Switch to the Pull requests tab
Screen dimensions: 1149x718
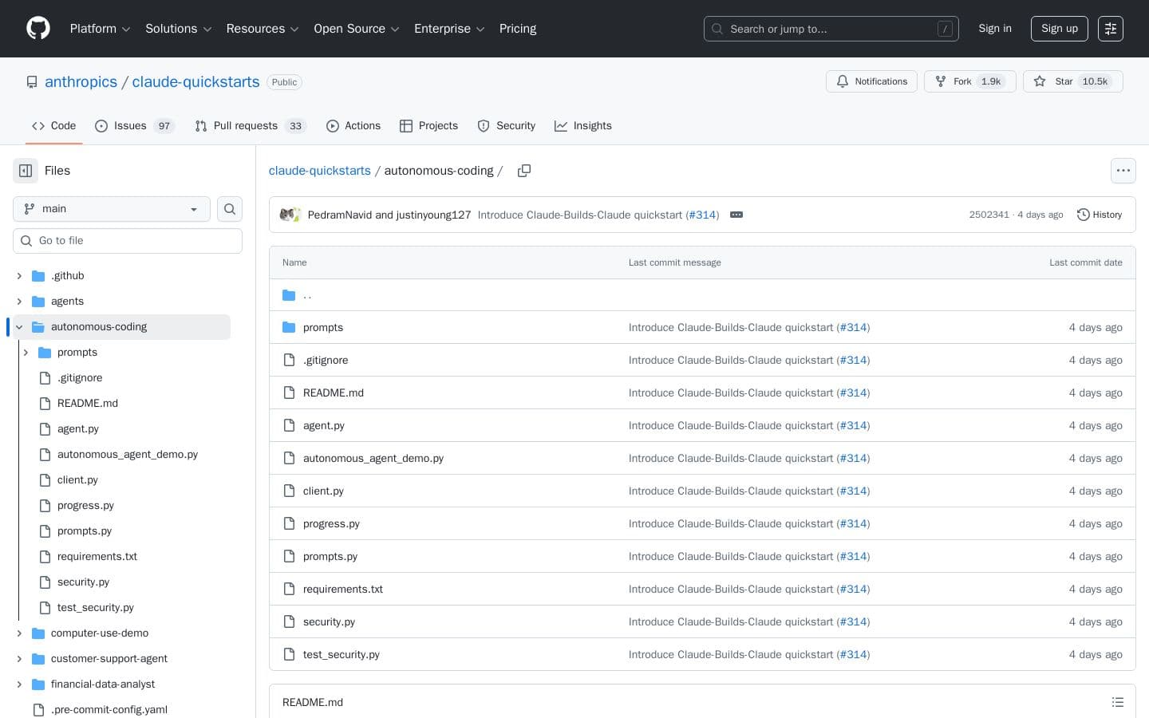pyautogui.click(x=246, y=125)
